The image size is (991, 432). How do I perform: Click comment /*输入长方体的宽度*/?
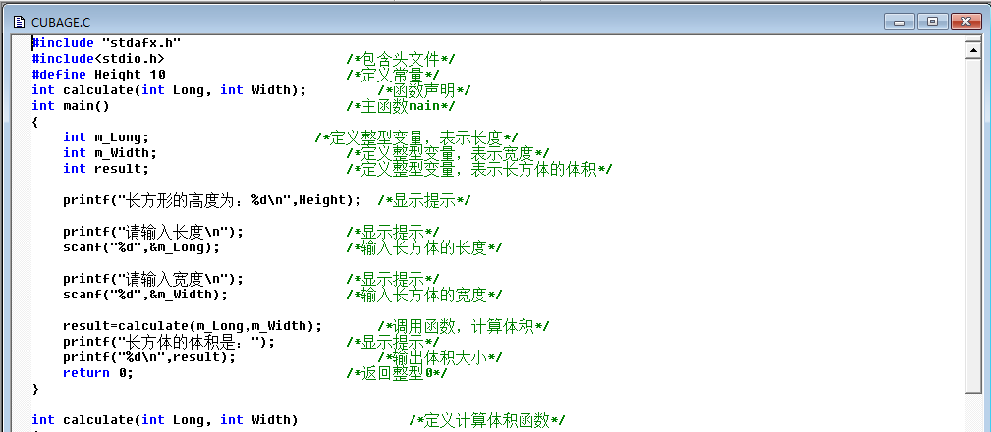[x=424, y=295]
